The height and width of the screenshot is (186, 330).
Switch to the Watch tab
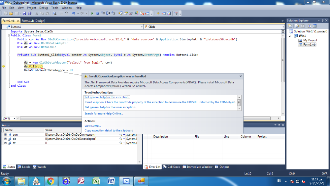tap(39, 167)
